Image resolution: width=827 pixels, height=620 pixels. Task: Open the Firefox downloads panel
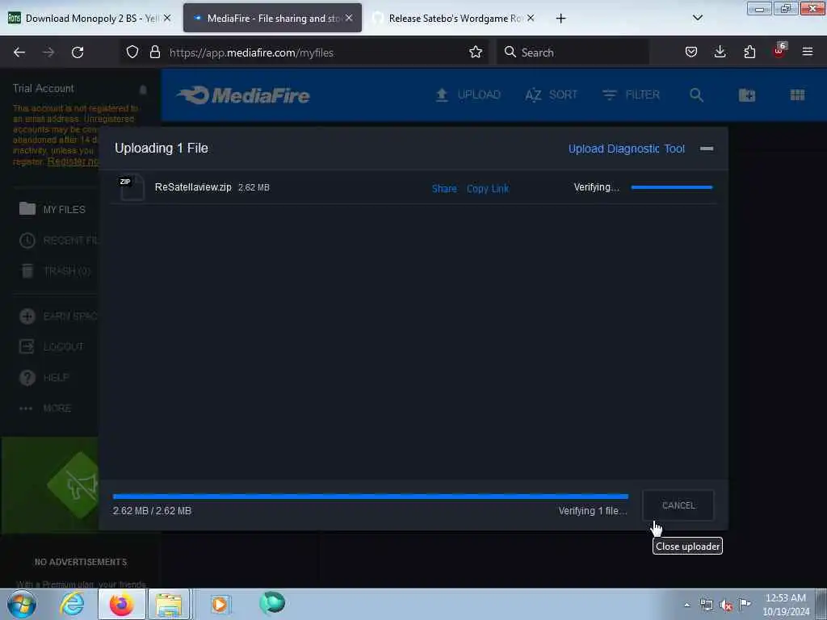coord(720,52)
